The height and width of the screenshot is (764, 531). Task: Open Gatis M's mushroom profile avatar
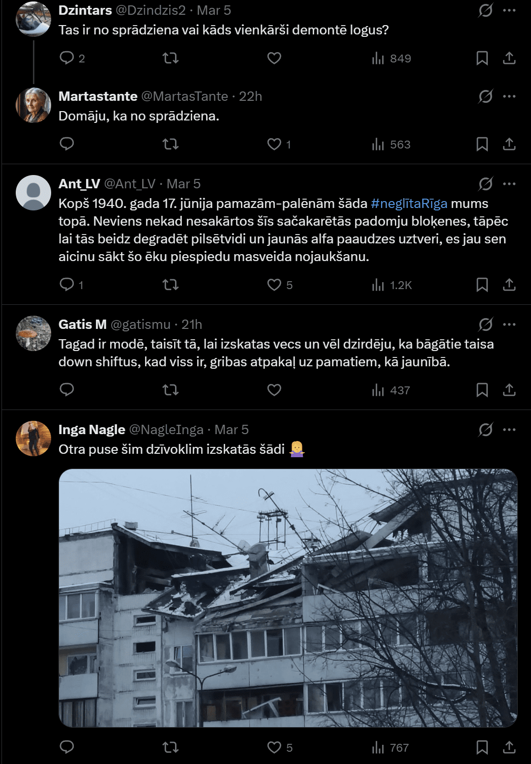[x=33, y=333]
